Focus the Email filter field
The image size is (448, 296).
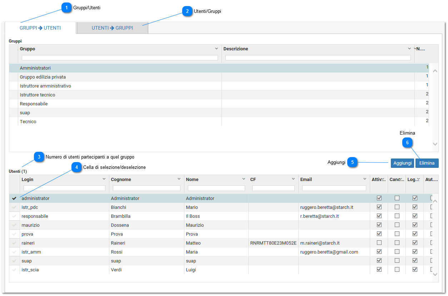point(334,188)
